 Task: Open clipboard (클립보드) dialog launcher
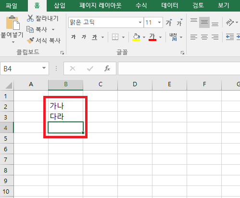(62, 53)
